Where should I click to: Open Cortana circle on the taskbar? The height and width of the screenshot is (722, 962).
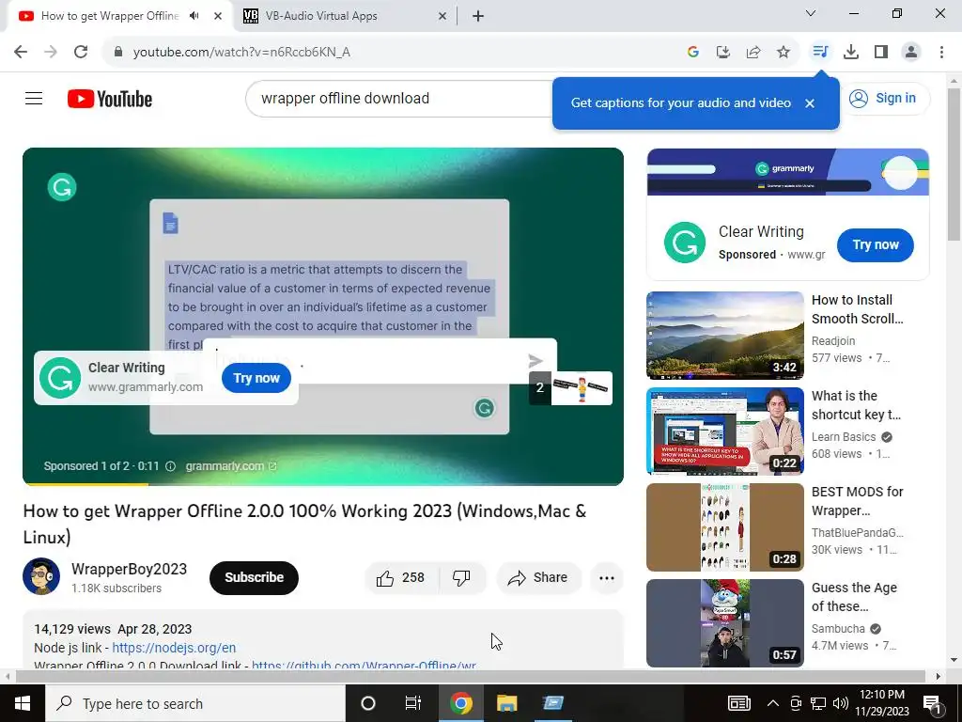click(367, 703)
